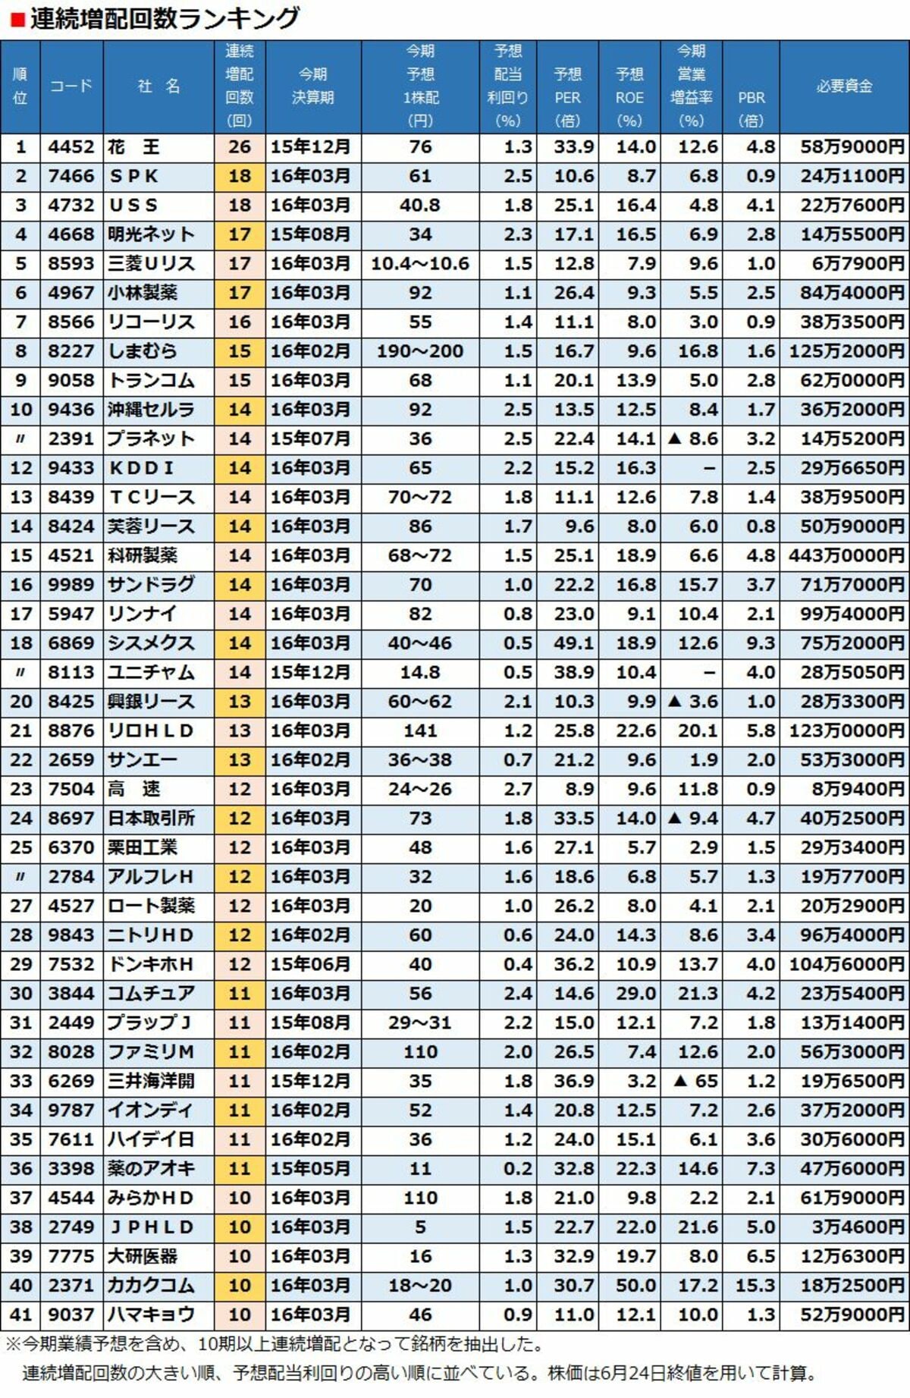
Task: Click code 7466 for SPK
Action: point(71,176)
